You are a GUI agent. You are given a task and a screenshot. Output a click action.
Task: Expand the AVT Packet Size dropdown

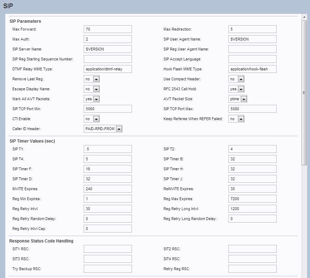pyautogui.click(x=238, y=99)
